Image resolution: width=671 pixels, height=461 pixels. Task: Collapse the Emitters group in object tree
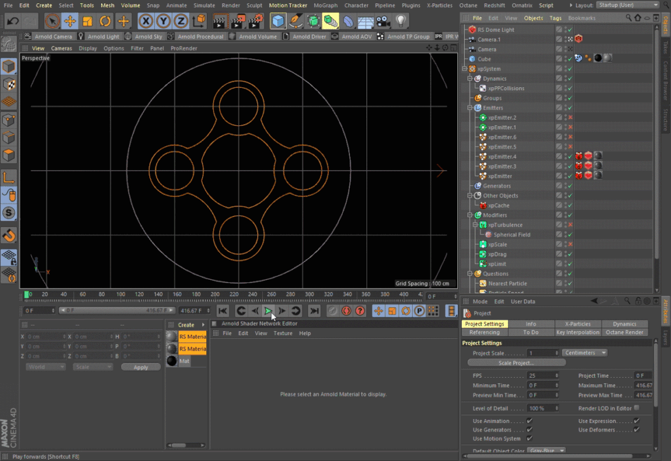471,108
